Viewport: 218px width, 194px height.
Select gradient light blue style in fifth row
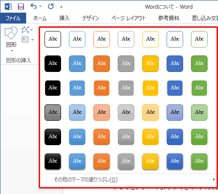(x=77, y=137)
